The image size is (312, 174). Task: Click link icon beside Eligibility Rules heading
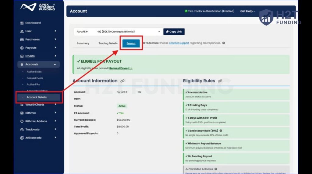pos(220,81)
